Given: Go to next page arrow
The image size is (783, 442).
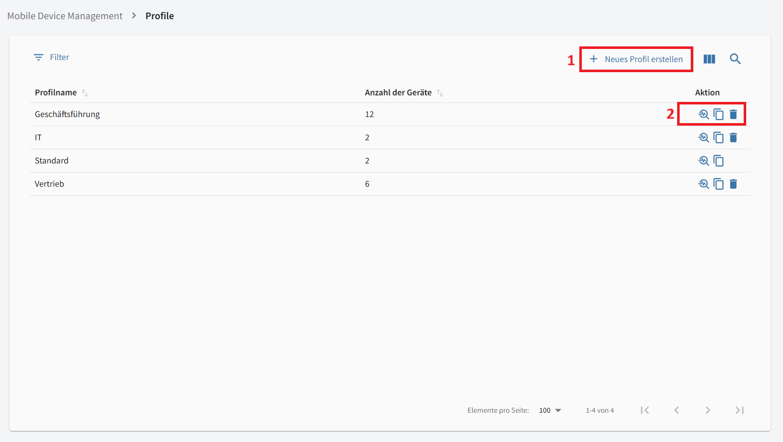Looking at the screenshot, I should (708, 410).
